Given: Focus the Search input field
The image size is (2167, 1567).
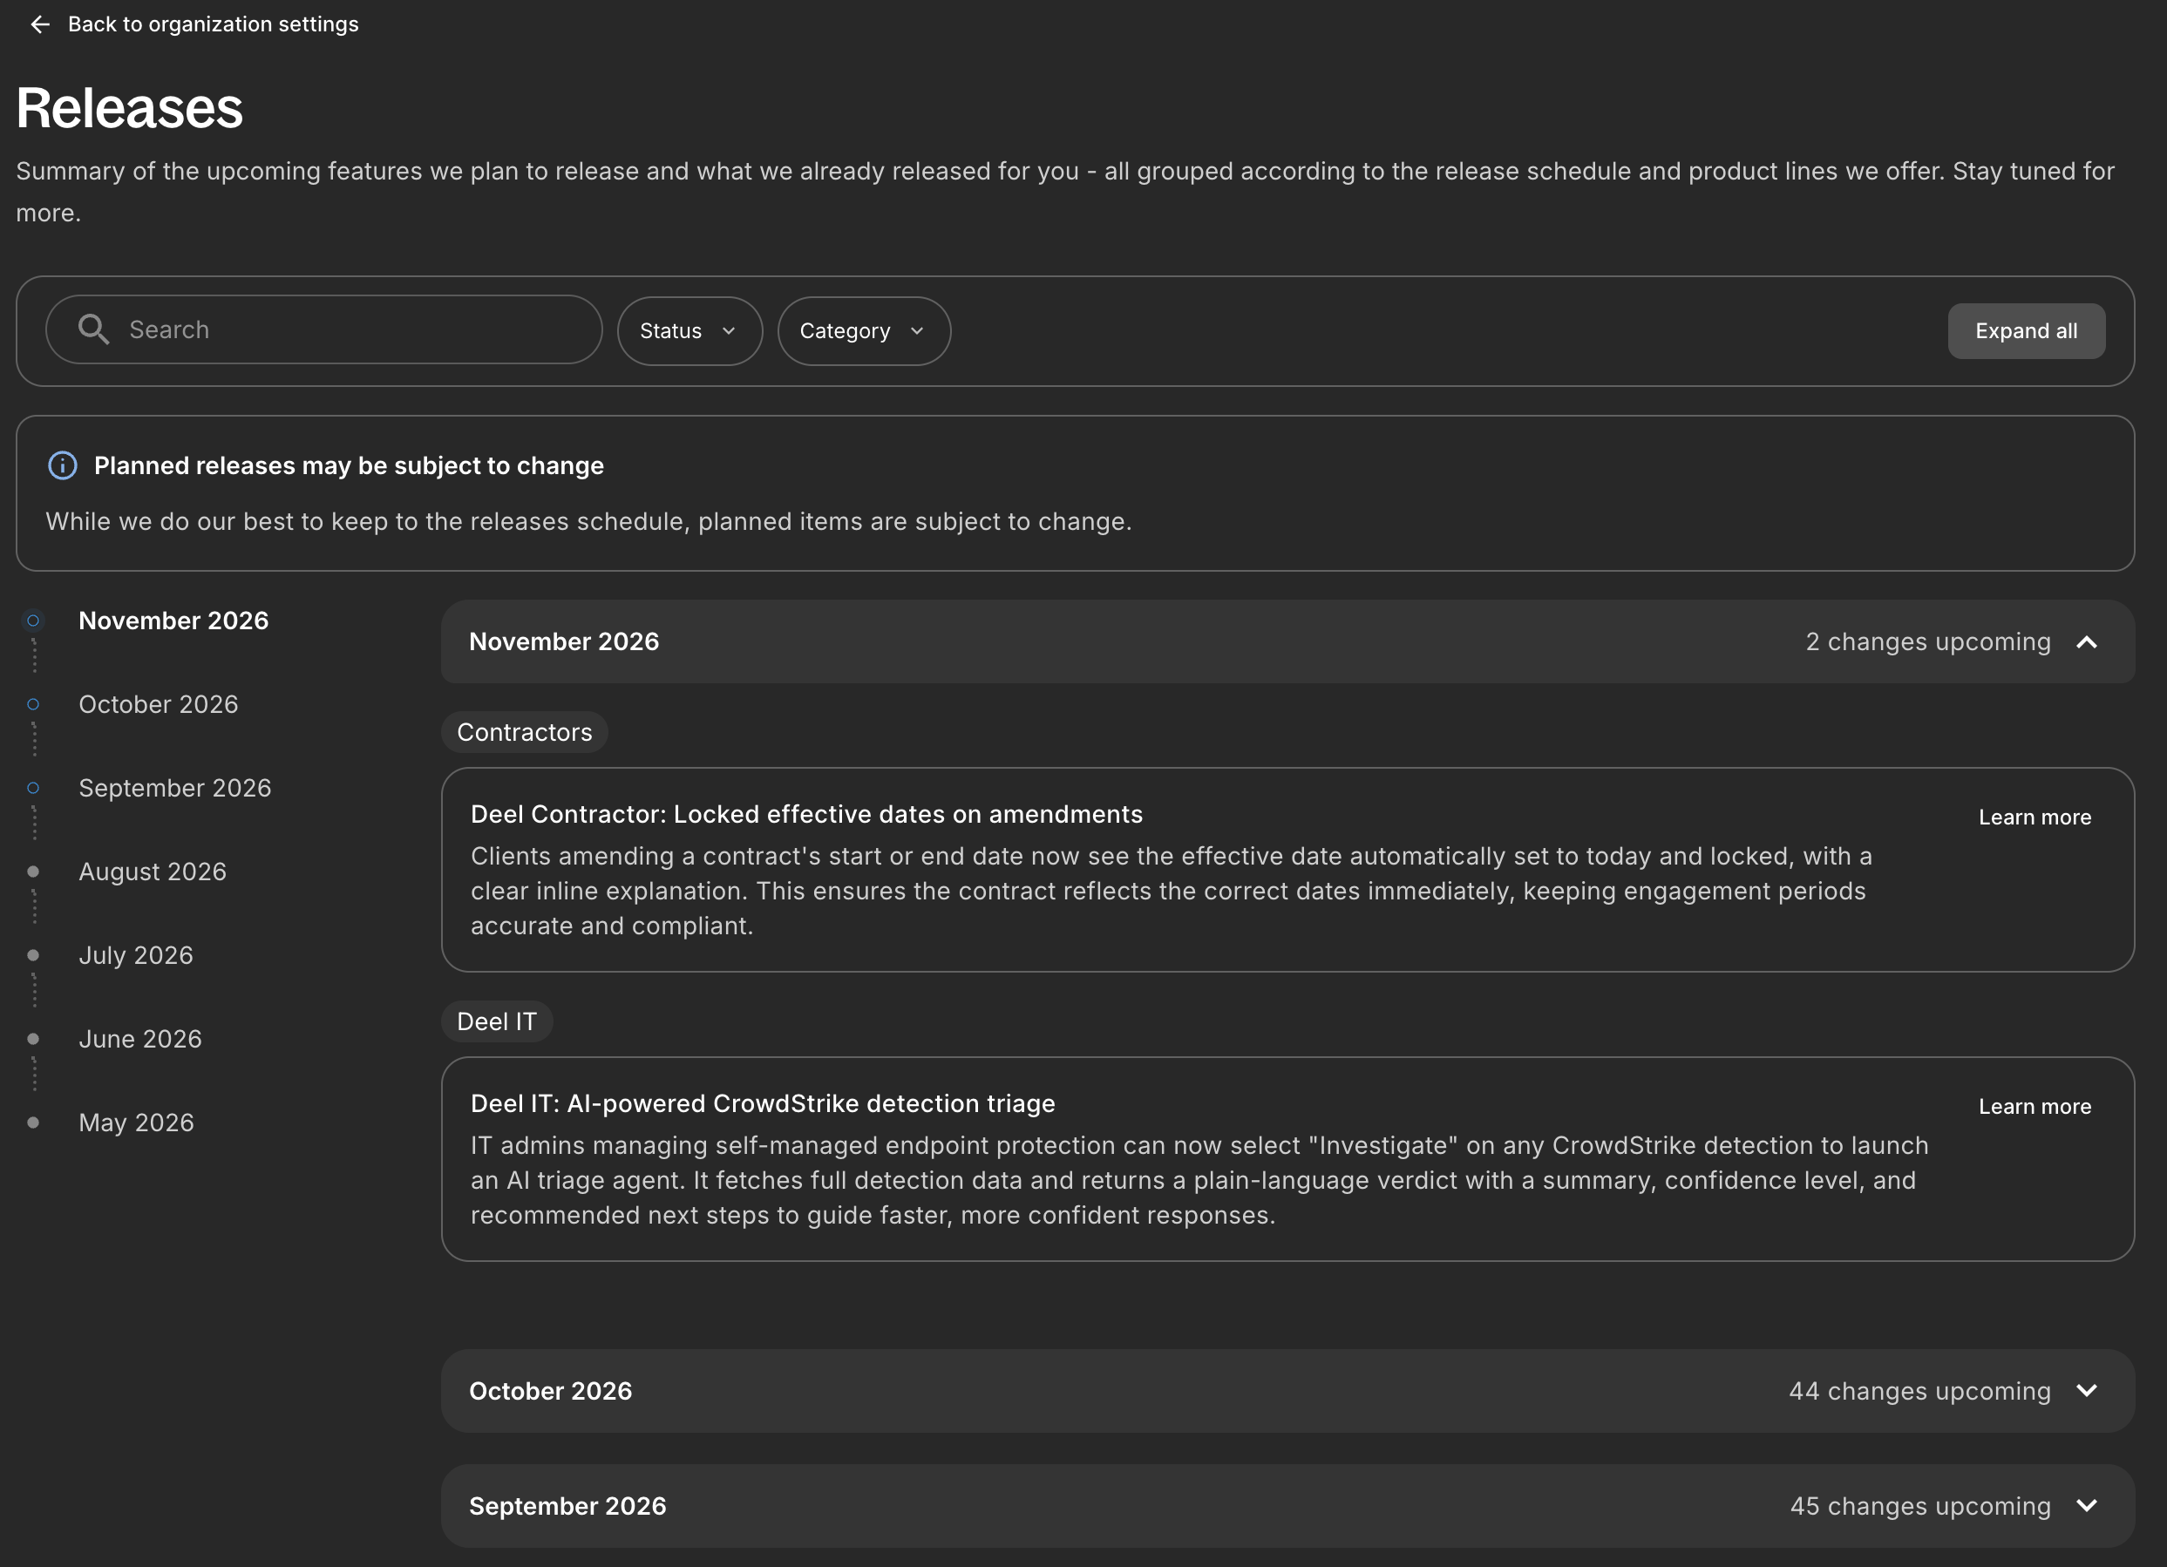Looking at the screenshot, I should pos(324,329).
